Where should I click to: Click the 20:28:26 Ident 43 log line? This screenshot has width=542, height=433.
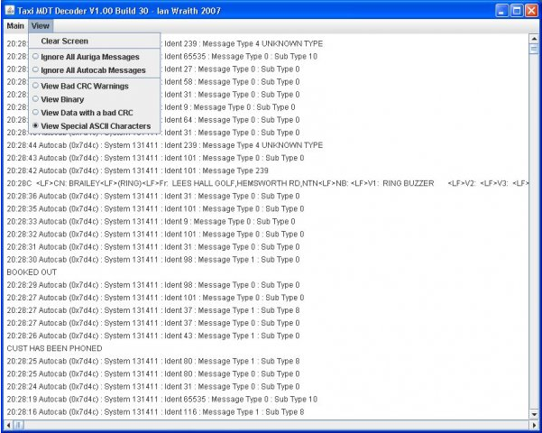(x=153, y=336)
